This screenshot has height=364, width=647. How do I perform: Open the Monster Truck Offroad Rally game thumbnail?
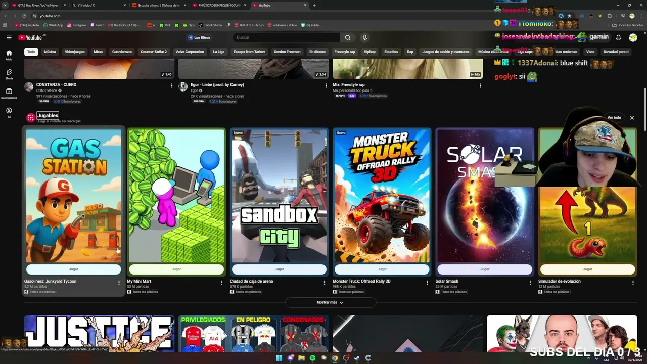point(382,196)
